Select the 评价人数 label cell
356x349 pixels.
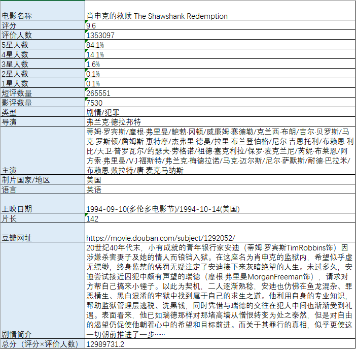coord(43,35)
